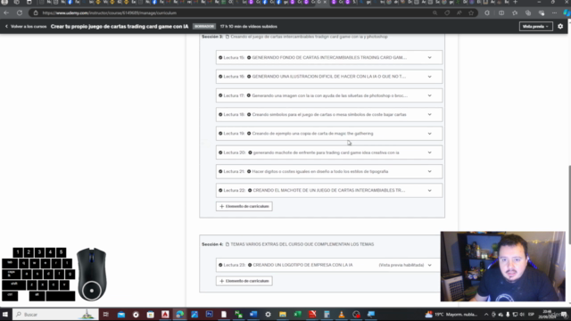The width and height of the screenshot is (571, 321).
Task: Add Elemento de curriculum in Sección 4
Action: coord(244,281)
